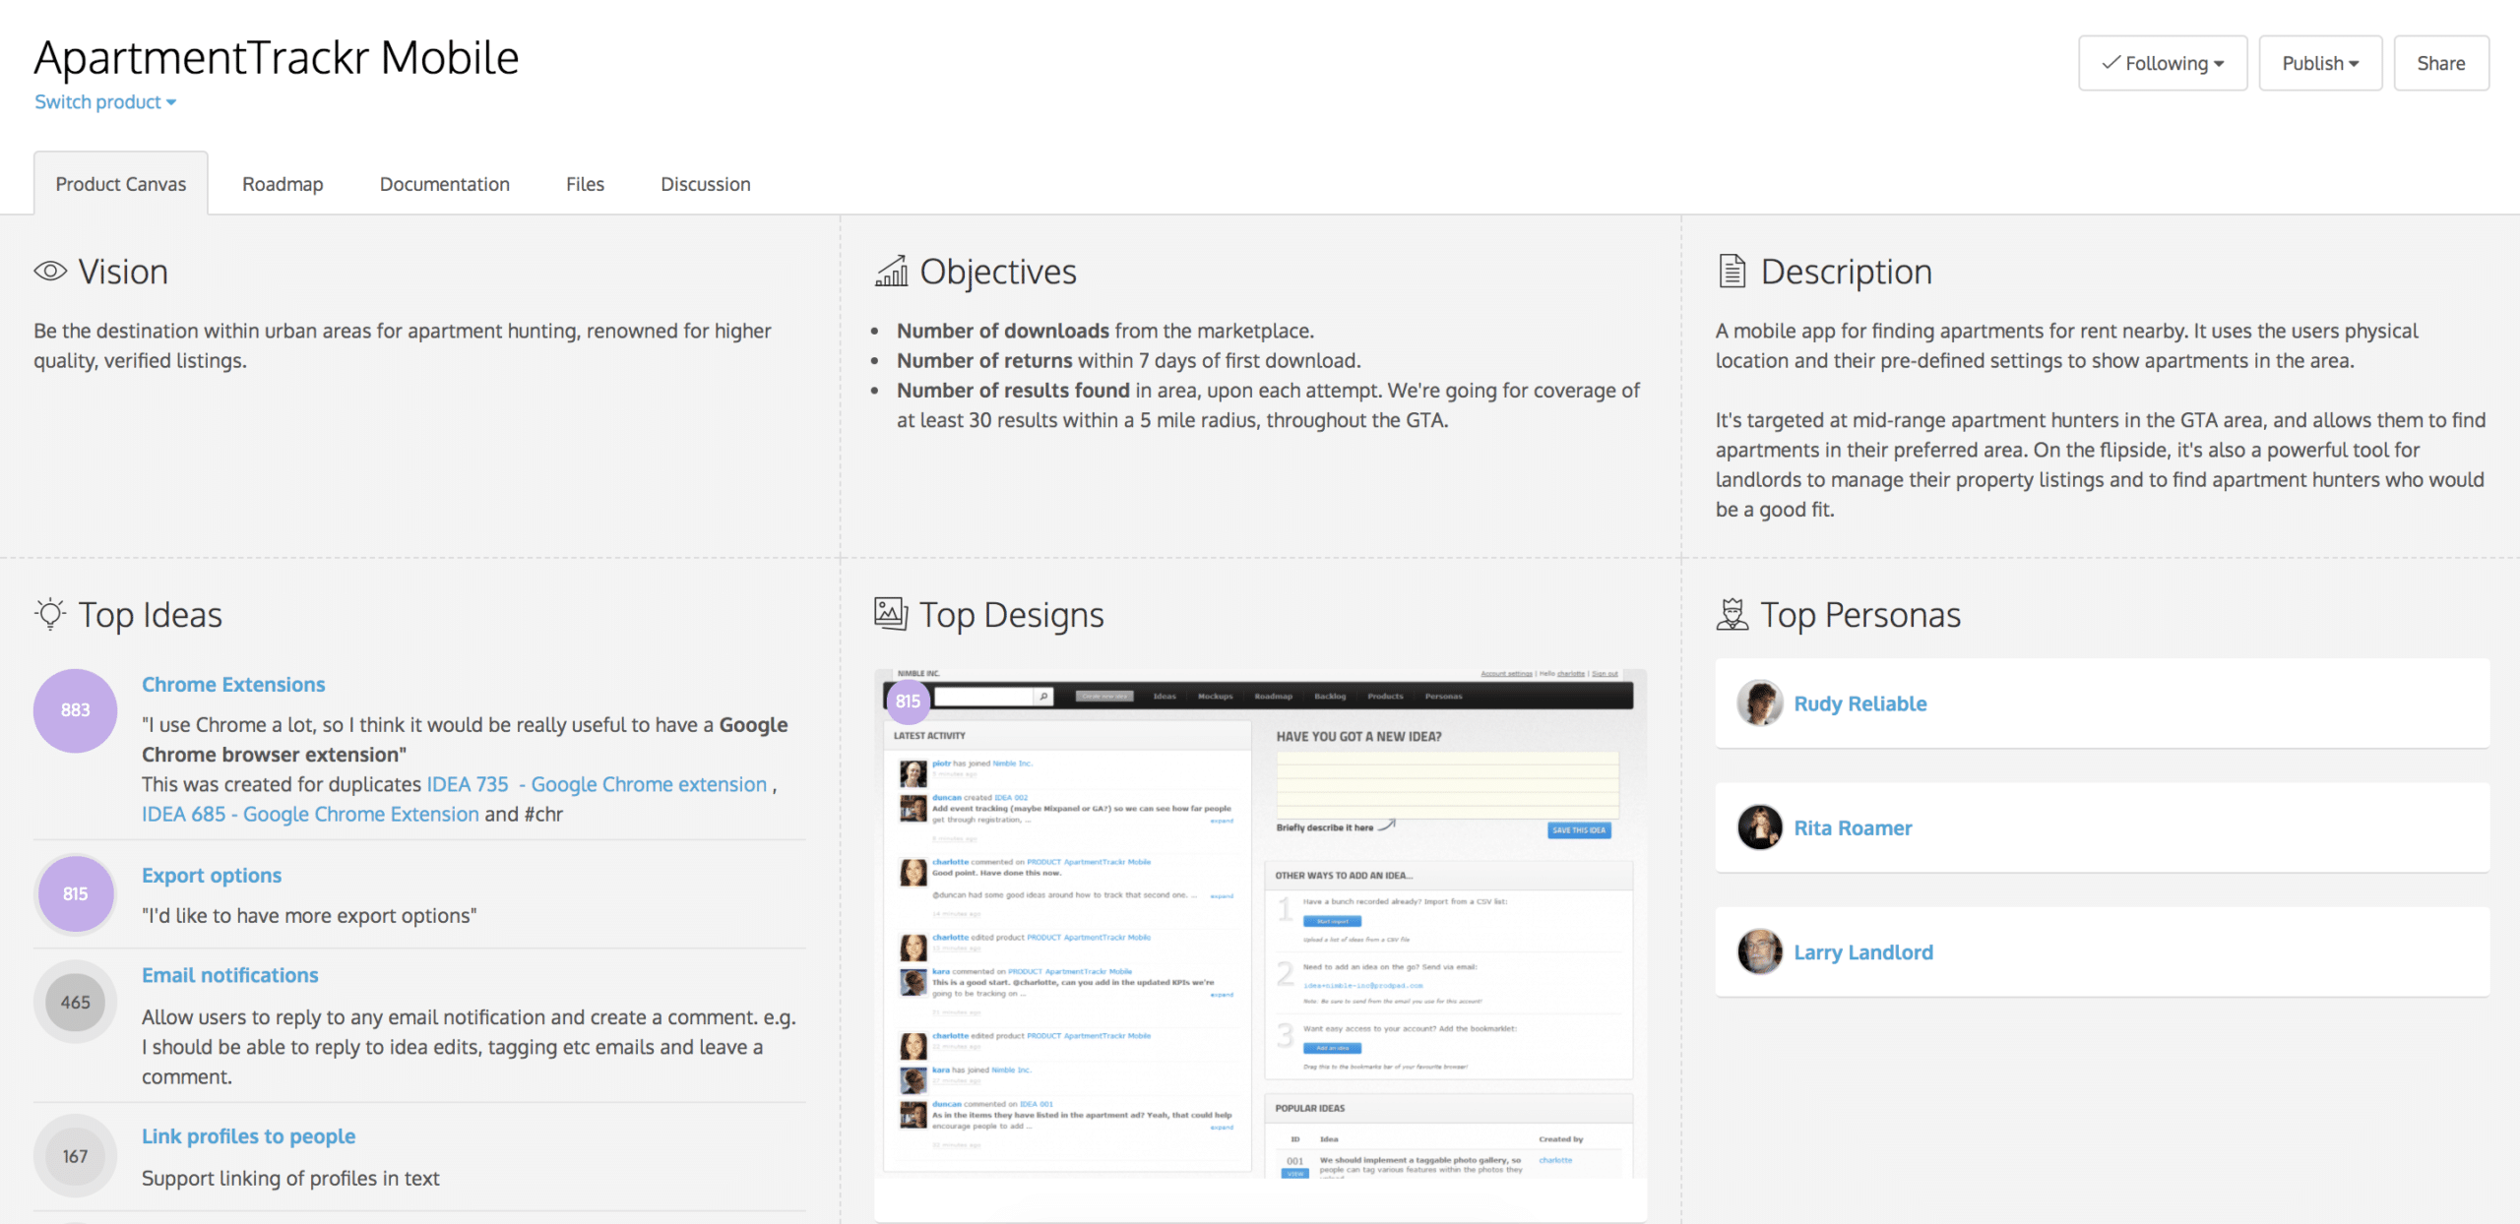The image size is (2520, 1224).
Task: Open the Link profiles to people idea
Action: click(x=248, y=1135)
